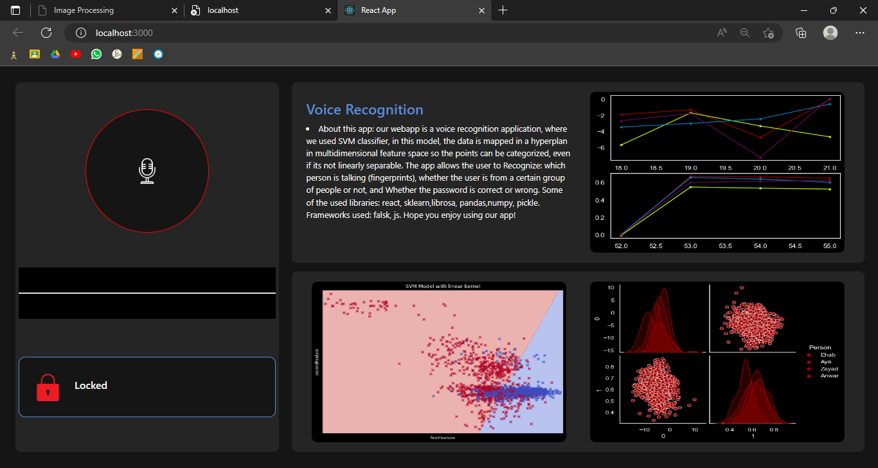Viewport: 878px width, 468px height.
Task: Open the site information panel in address bar
Action: [79, 33]
